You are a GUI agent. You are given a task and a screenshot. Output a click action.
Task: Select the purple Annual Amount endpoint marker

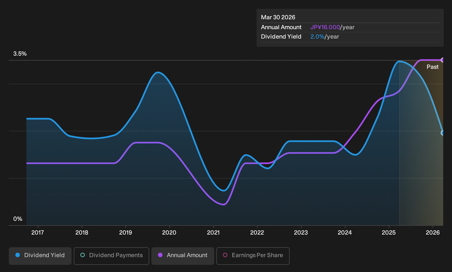(x=443, y=60)
